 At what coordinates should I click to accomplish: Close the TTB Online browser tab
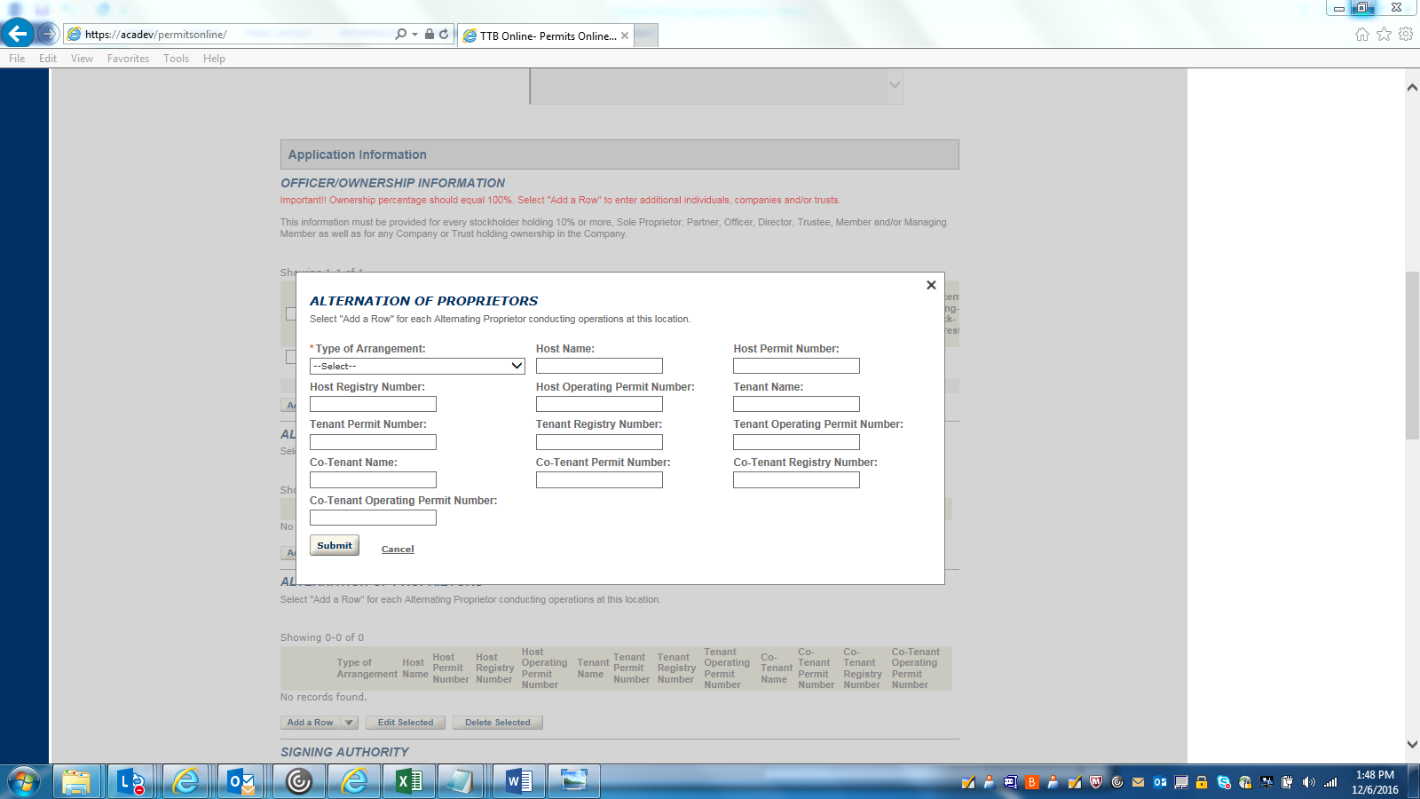(x=625, y=36)
